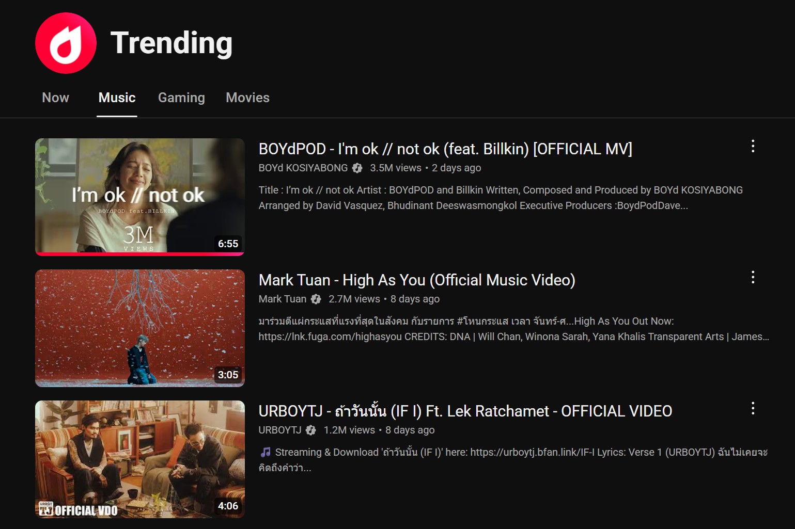Click Mark Tuan's "8 days ago" upload date
The width and height of the screenshot is (795, 529).
tap(415, 299)
